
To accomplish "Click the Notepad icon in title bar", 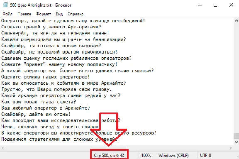I will point(6,5).
